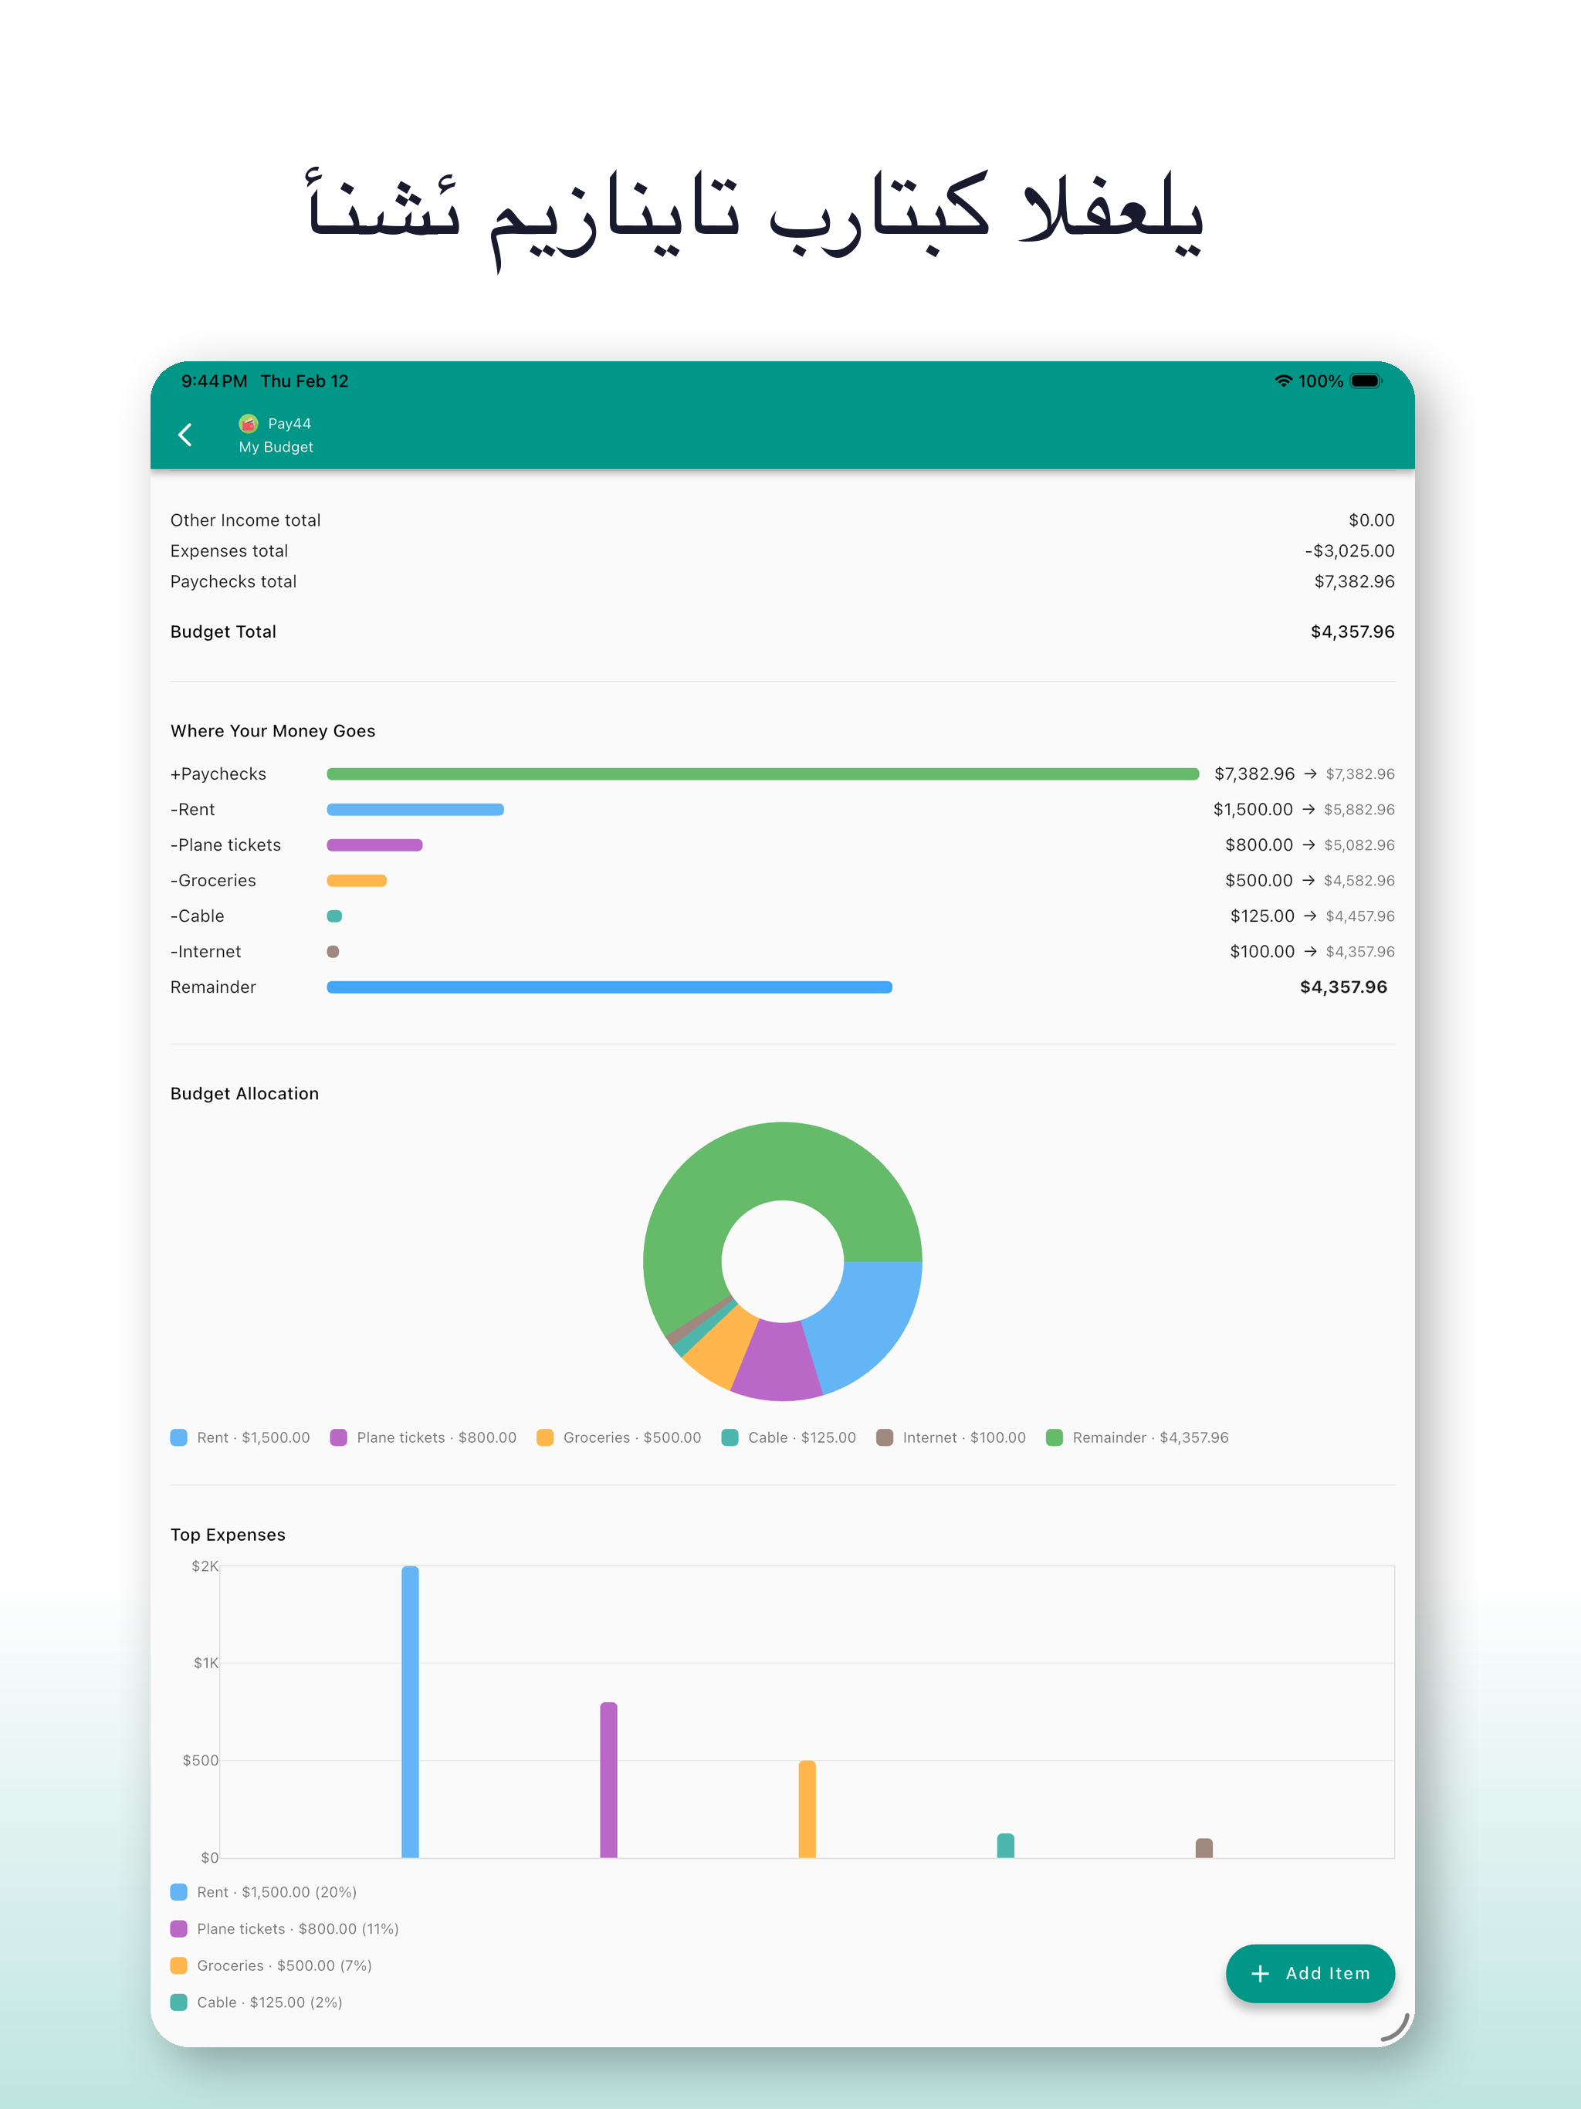This screenshot has height=2109, width=1581.
Task: Click the Pay44 app logo icon
Action: click(x=248, y=423)
